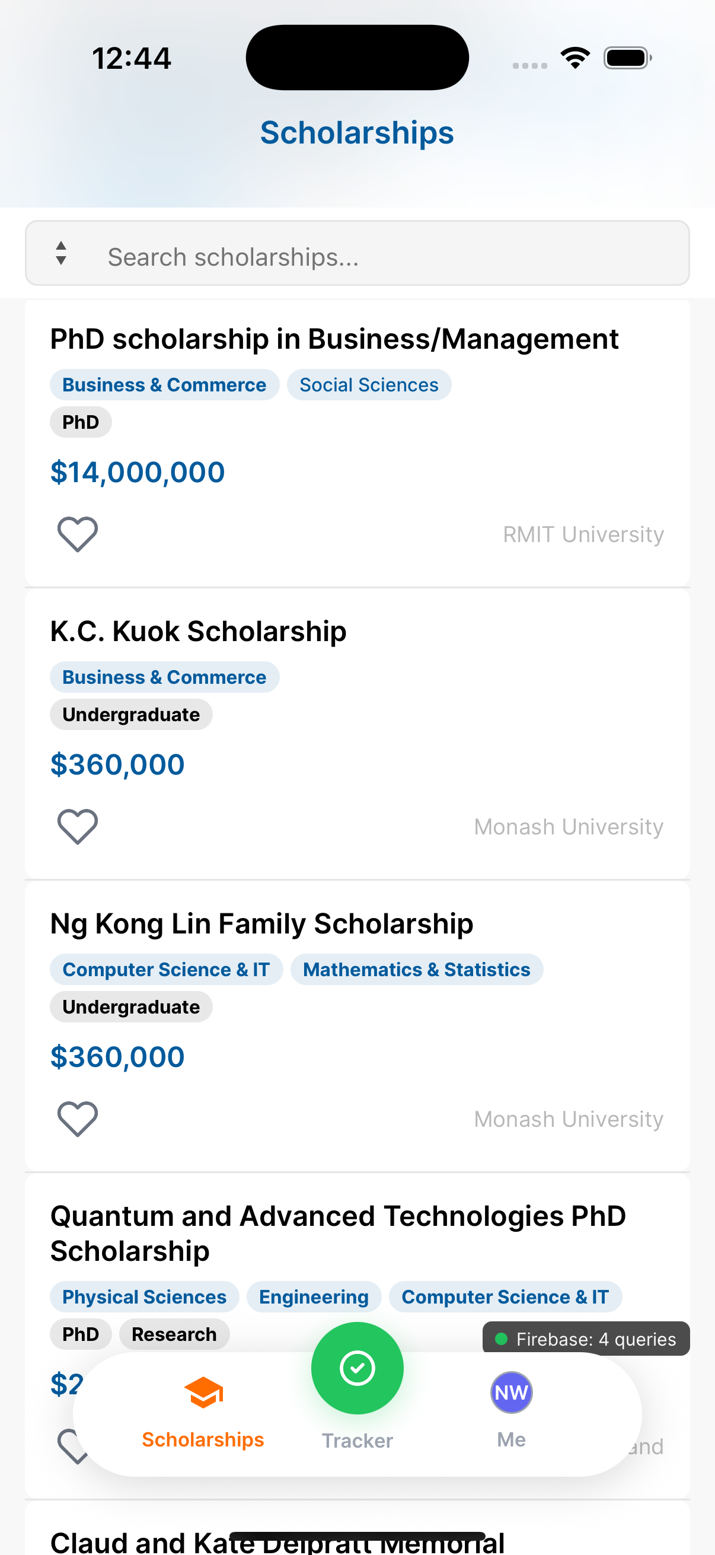Image resolution: width=715 pixels, height=1555 pixels.
Task: Tap the Engineering category tag
Action: [314, 1296]
